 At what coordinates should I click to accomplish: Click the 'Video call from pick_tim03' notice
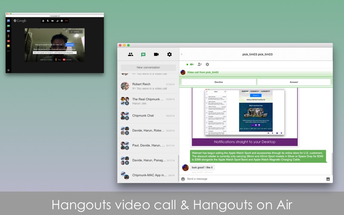(x=203, y=72)
